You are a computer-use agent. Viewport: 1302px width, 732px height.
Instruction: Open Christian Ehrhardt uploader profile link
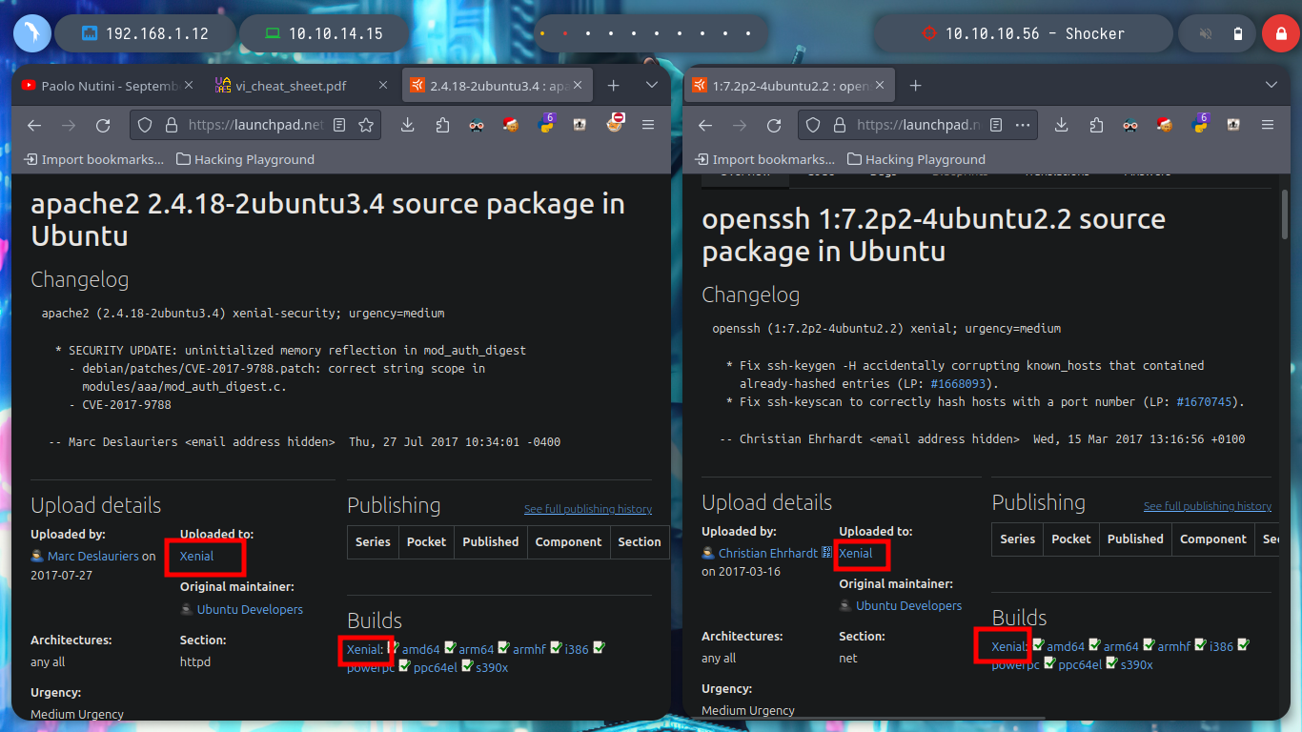[768, 553]
